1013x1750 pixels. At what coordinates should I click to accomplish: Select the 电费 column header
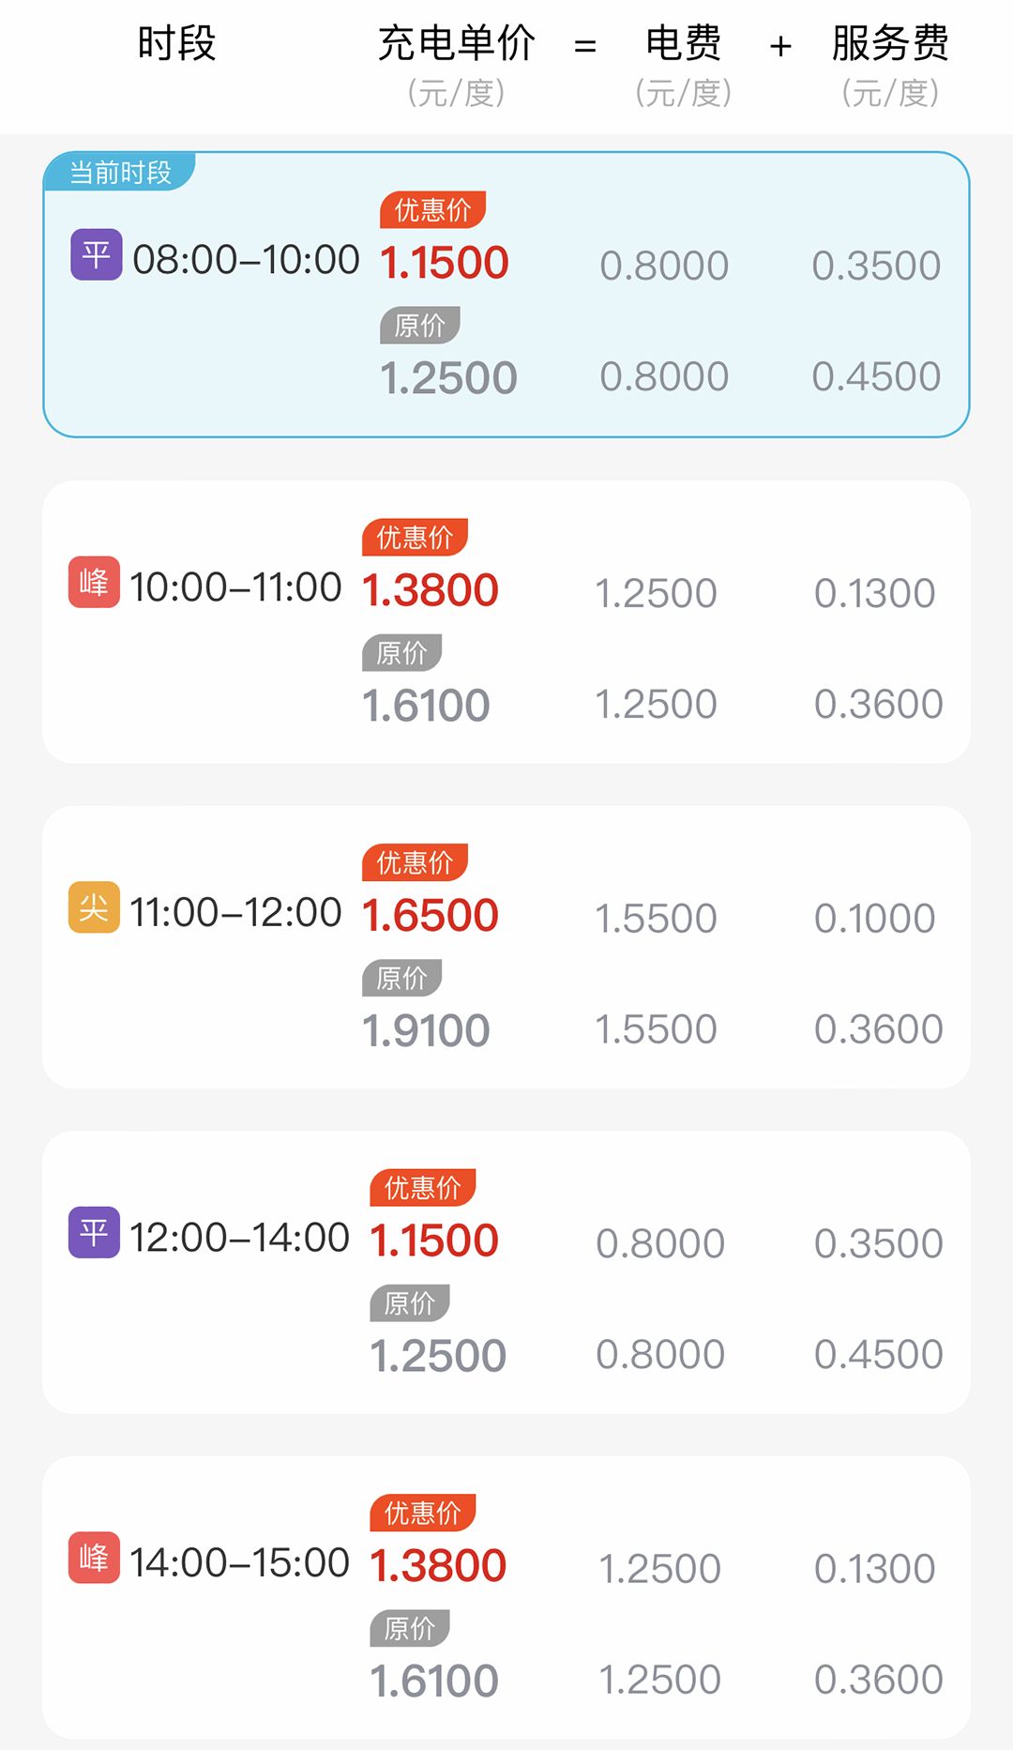pos(683,44)
